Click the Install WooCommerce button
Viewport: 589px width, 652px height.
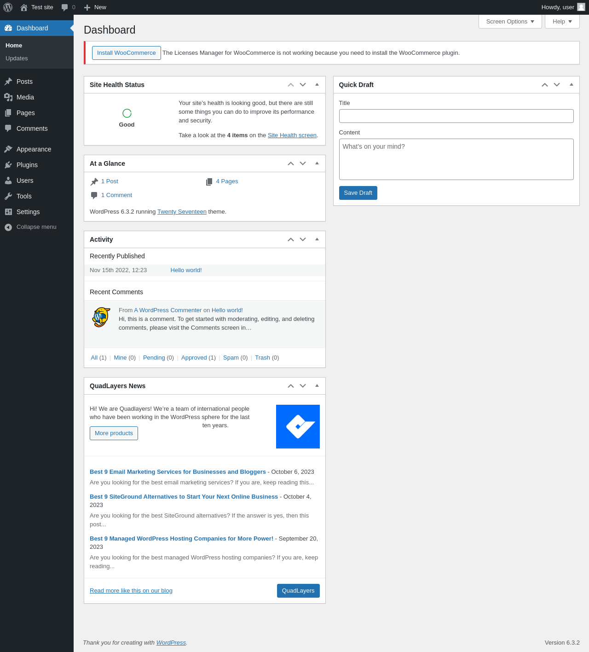coord(127,53)
